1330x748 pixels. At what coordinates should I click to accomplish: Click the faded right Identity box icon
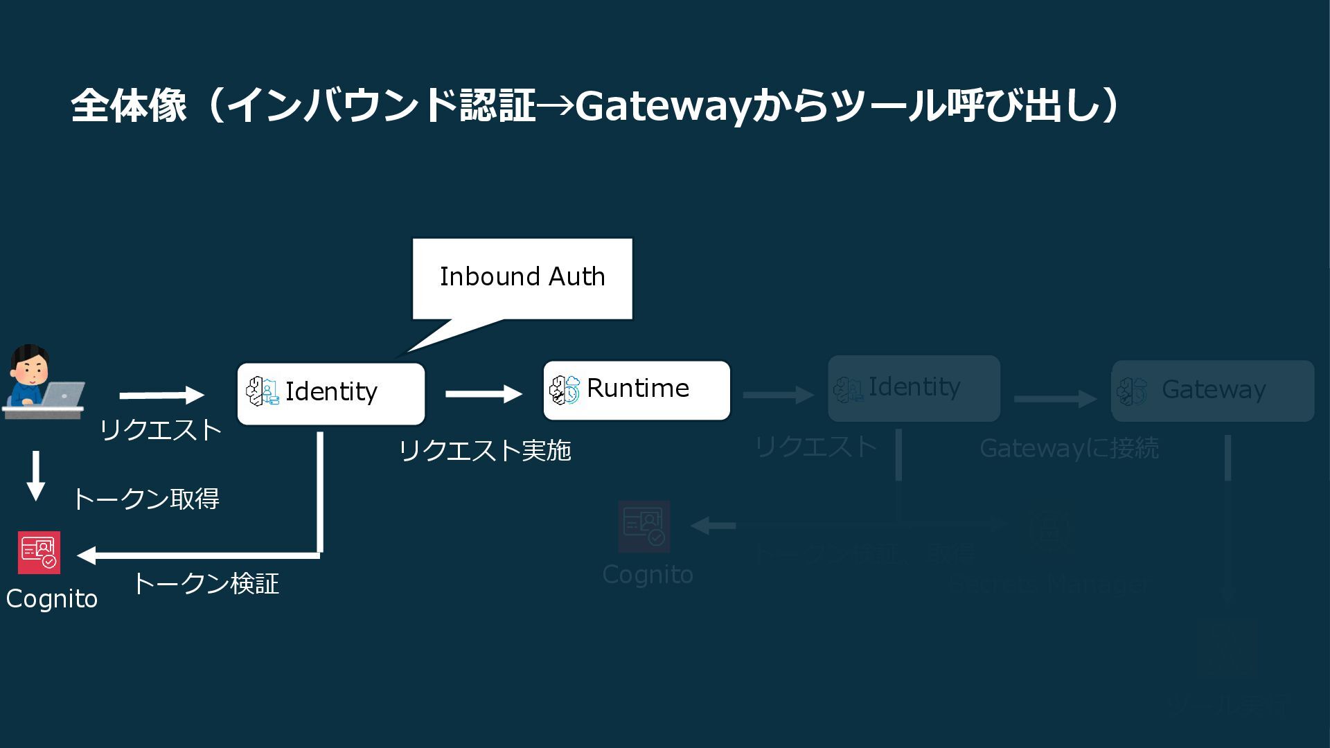(x=848, y=389)
